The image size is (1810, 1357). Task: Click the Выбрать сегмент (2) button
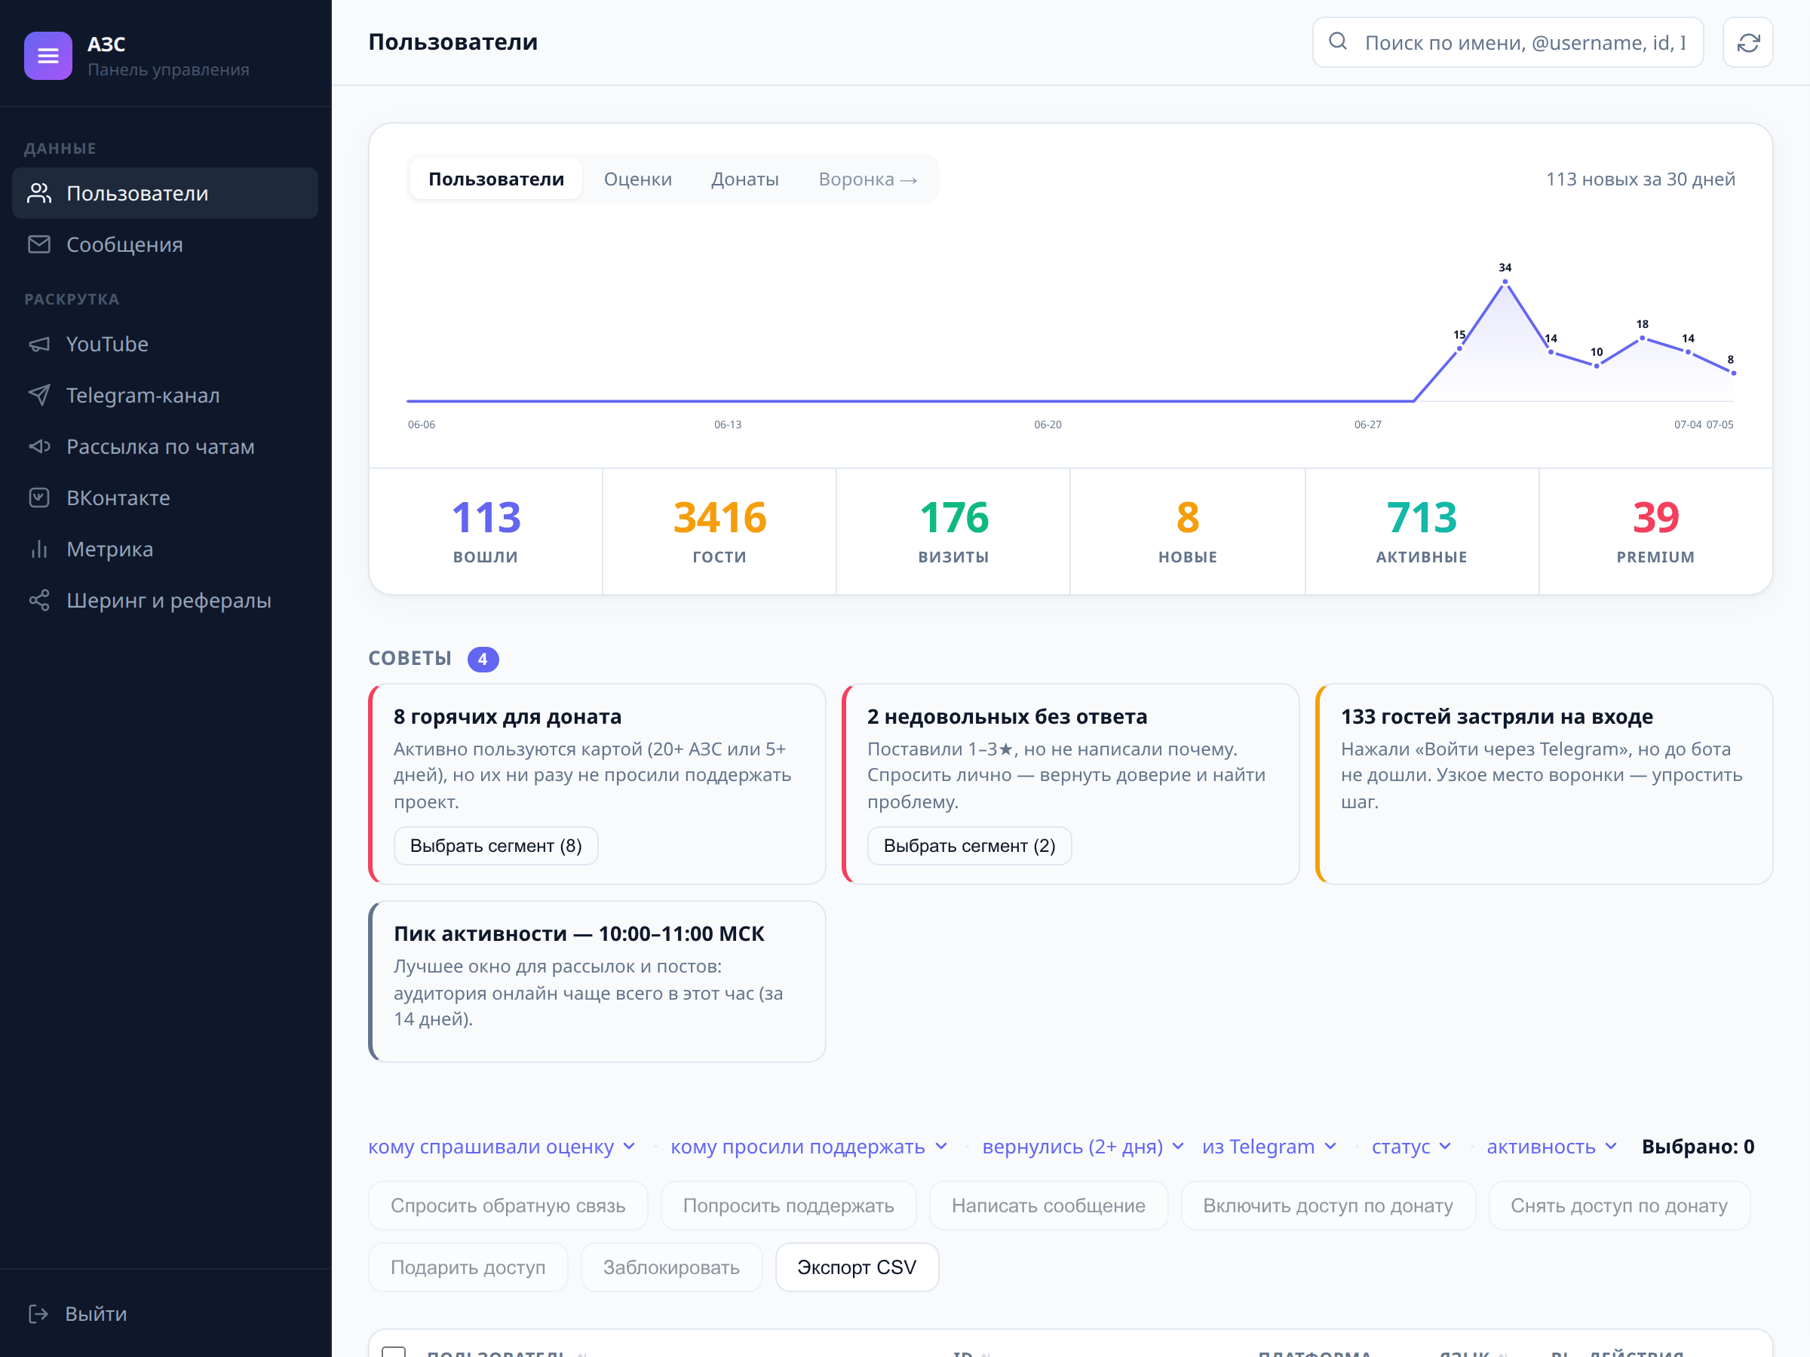click(x=969, y=846)
